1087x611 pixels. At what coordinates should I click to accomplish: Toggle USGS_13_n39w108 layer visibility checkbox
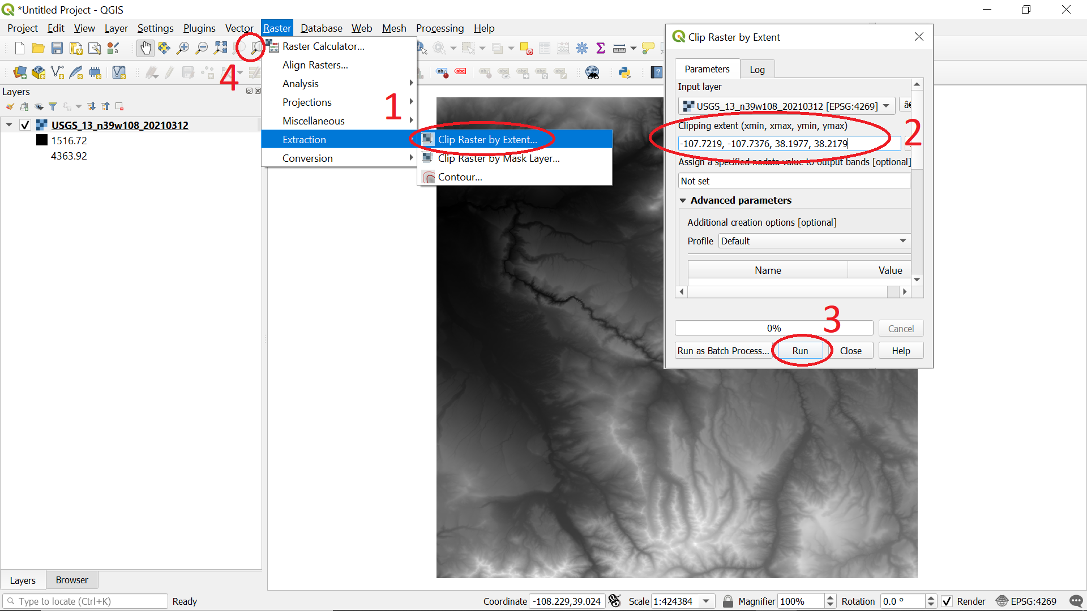[25, 125]
